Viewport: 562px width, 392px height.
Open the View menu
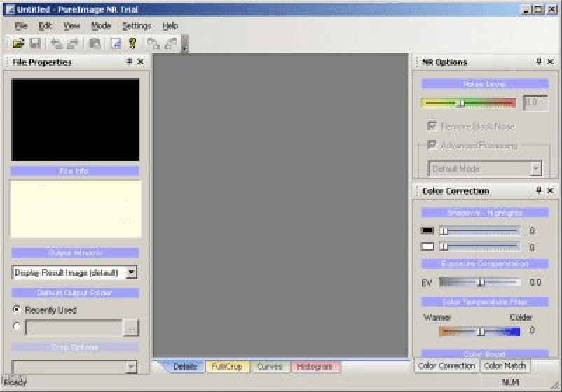click(x=71, y=26)
